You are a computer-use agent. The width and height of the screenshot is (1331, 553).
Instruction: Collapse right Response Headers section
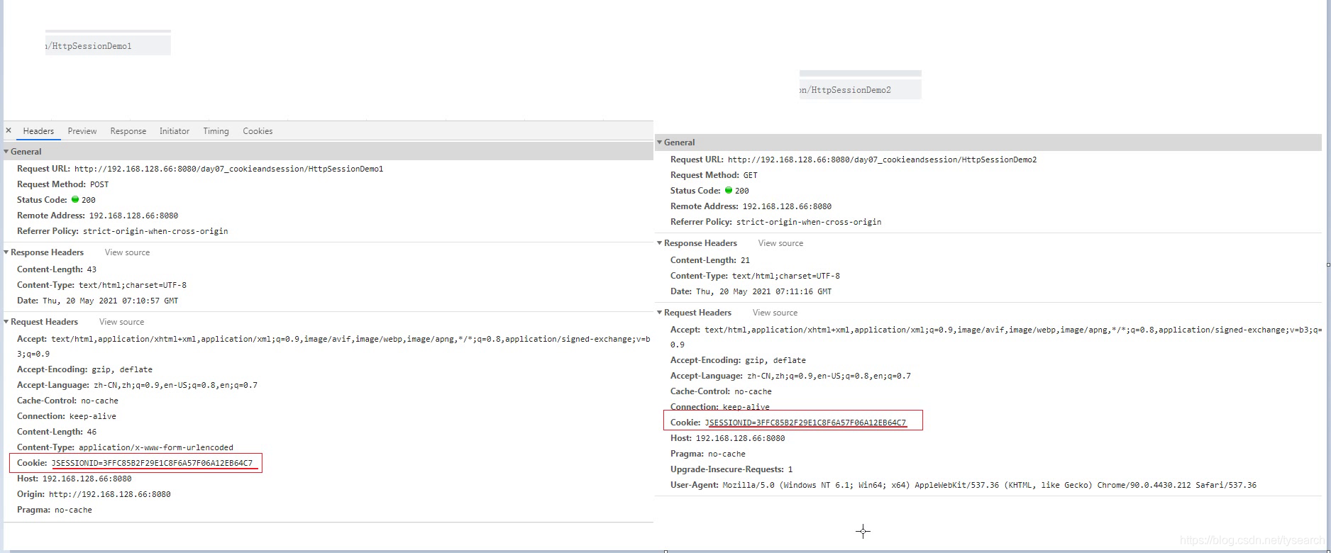[x=660, y=243]
